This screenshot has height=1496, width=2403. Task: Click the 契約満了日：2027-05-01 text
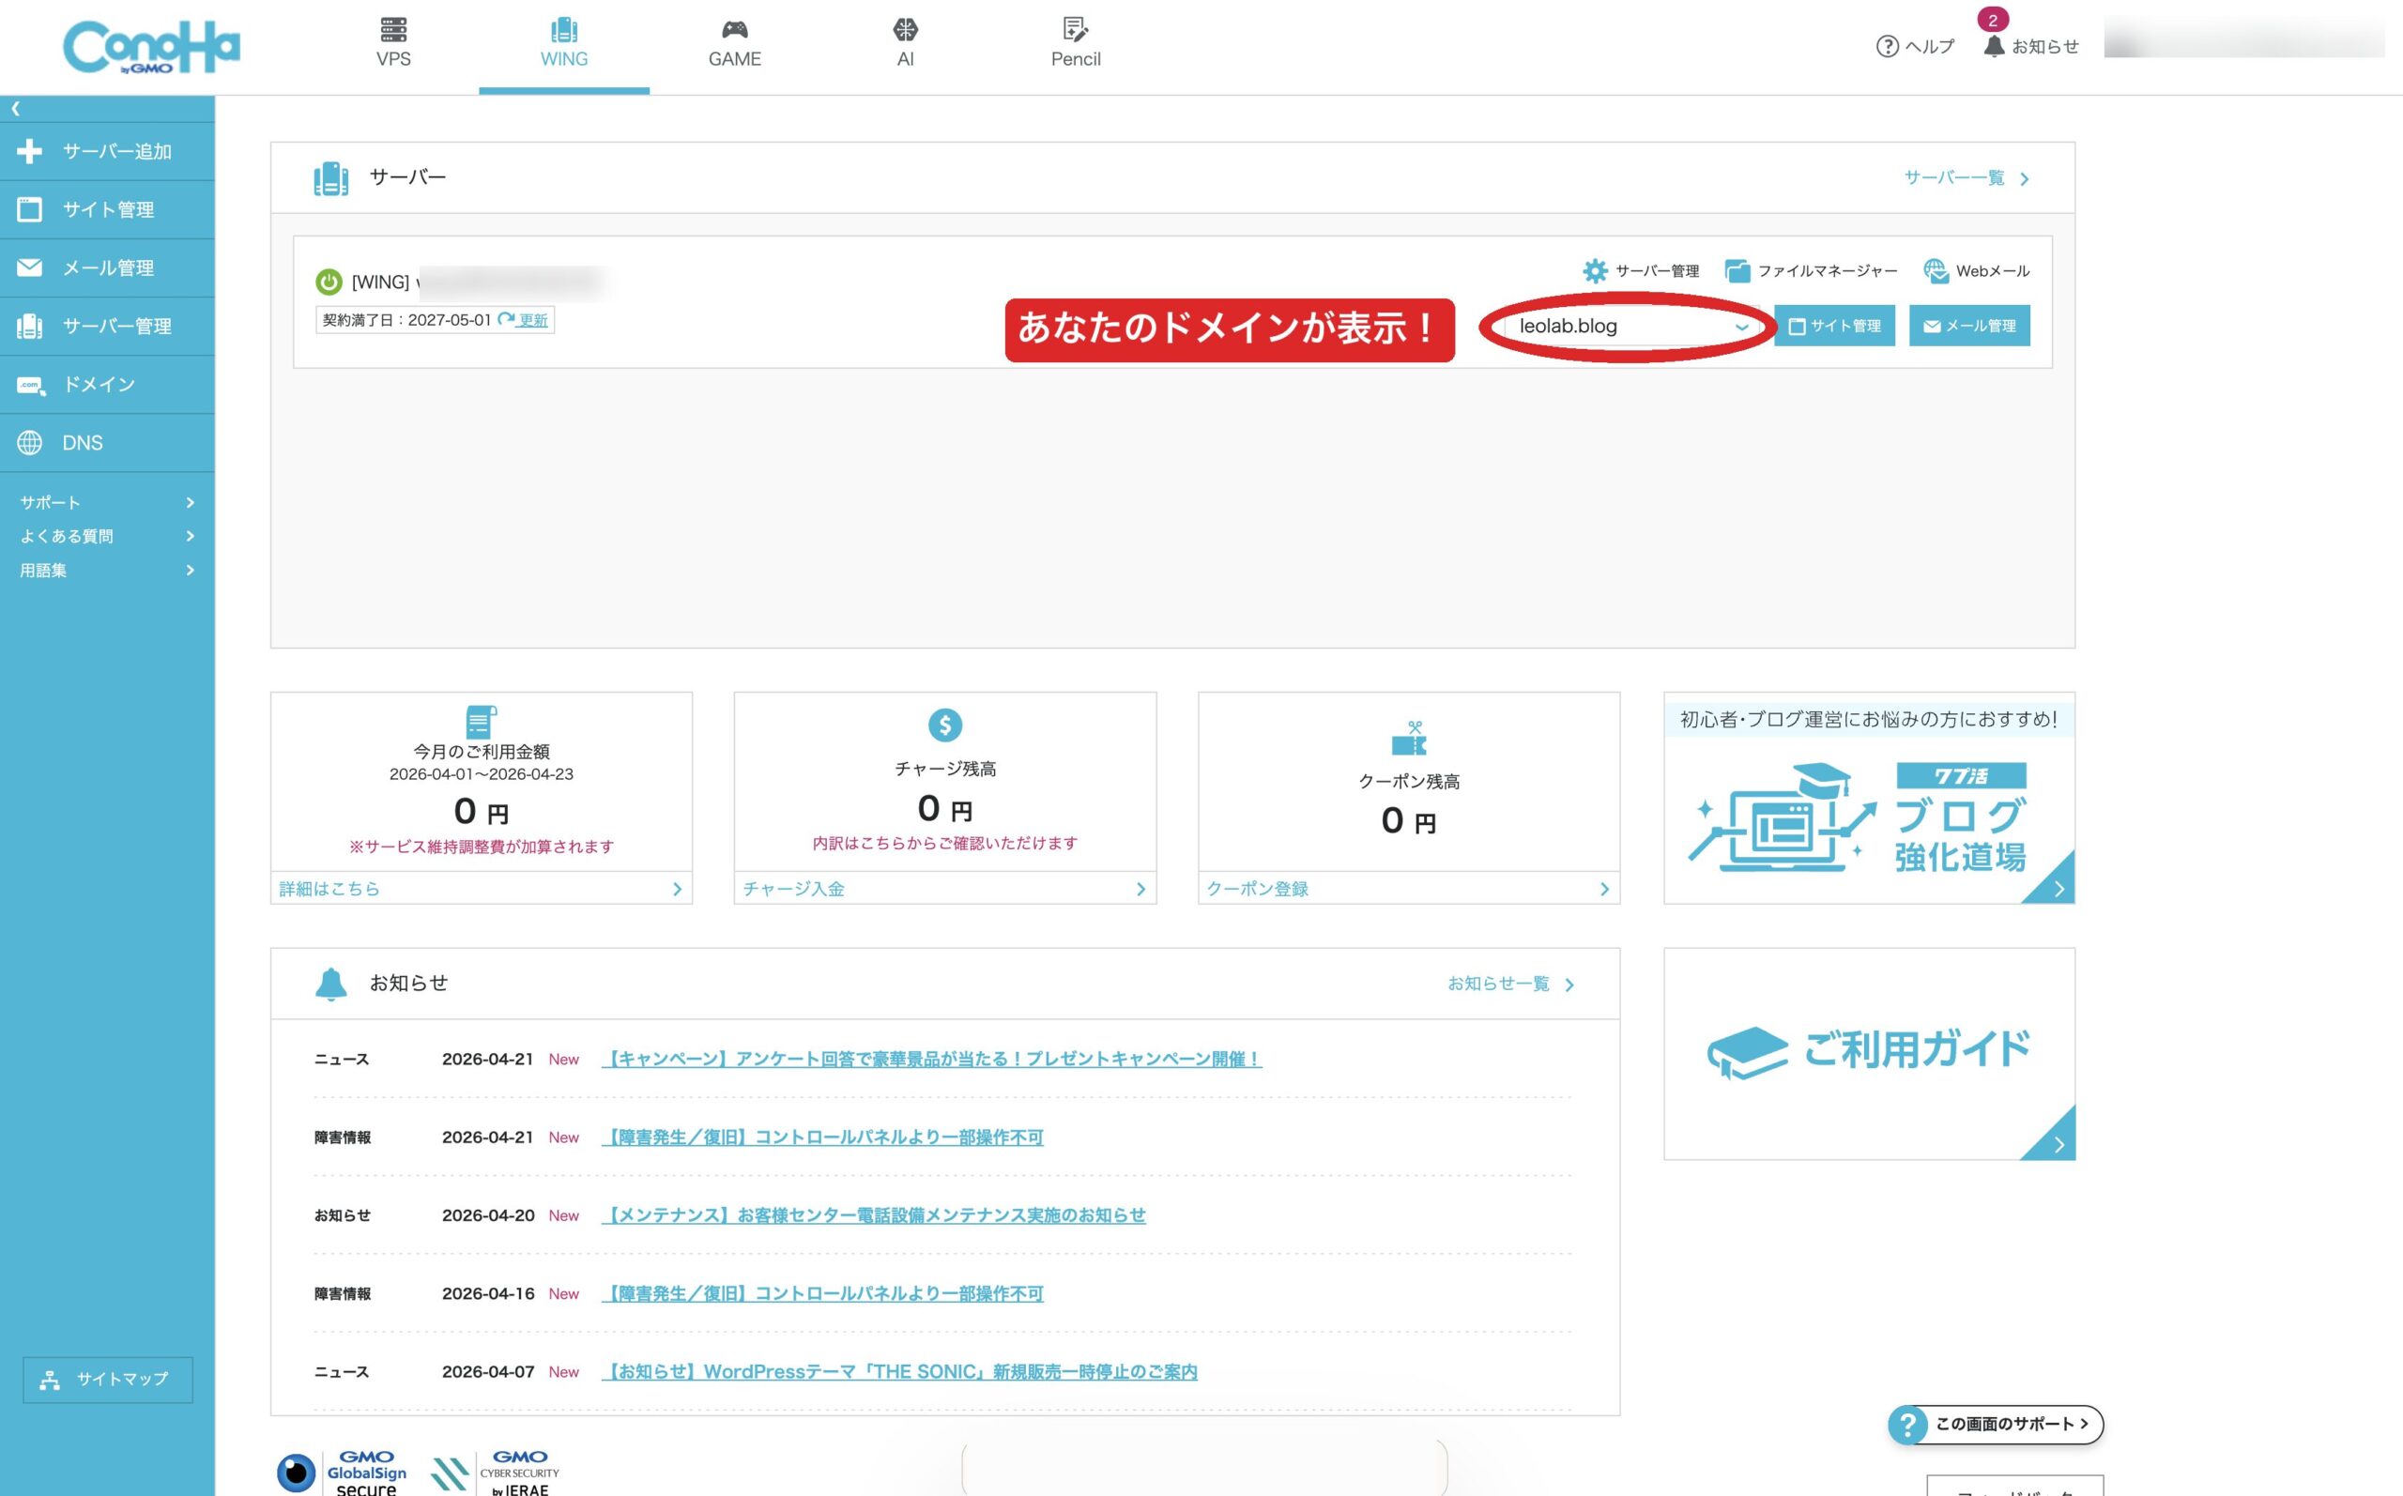406,320
